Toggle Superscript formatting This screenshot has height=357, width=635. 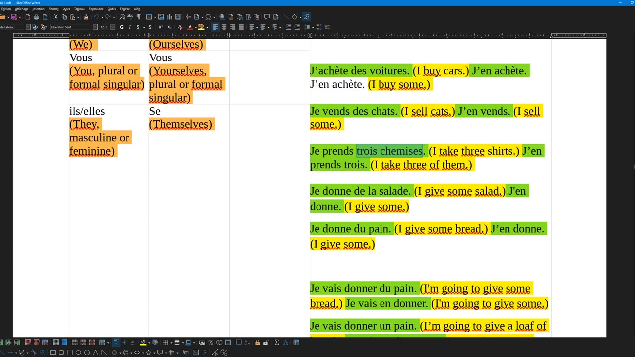pos(160,27)
